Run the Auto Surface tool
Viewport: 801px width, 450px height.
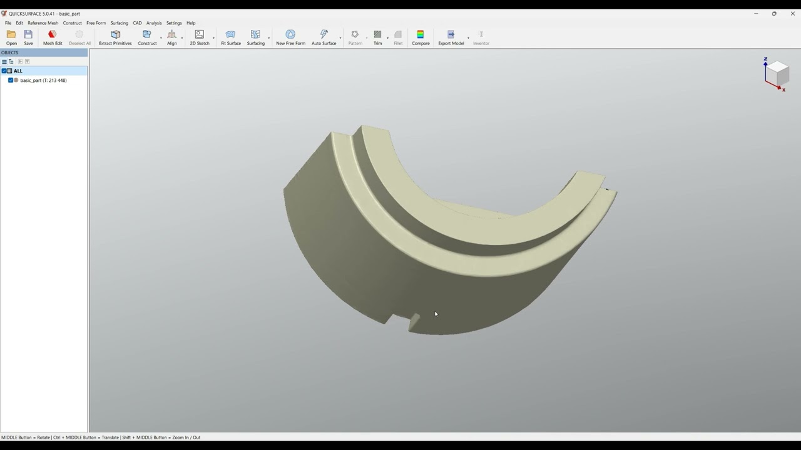(324, 37)
